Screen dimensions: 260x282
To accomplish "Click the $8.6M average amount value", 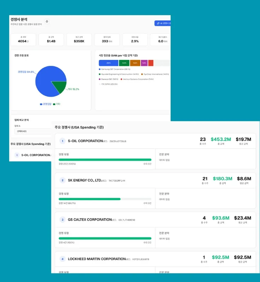I will (244, 179).
